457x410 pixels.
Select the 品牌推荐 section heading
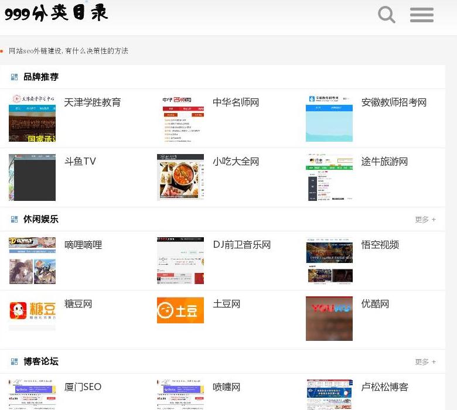coord(41,77)
